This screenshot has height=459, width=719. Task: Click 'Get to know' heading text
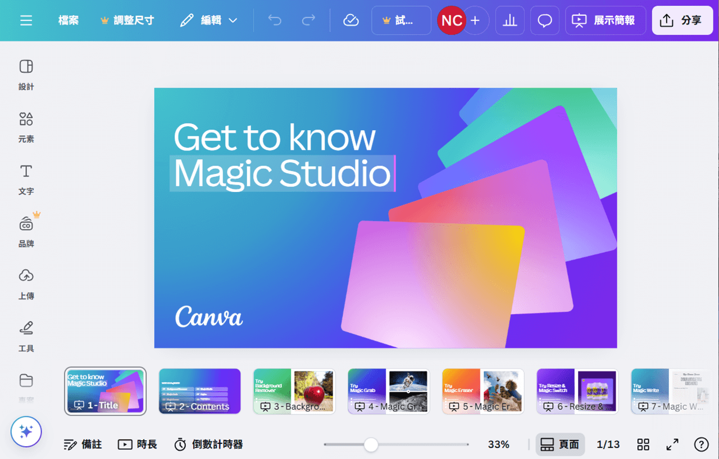coord(275,137)
